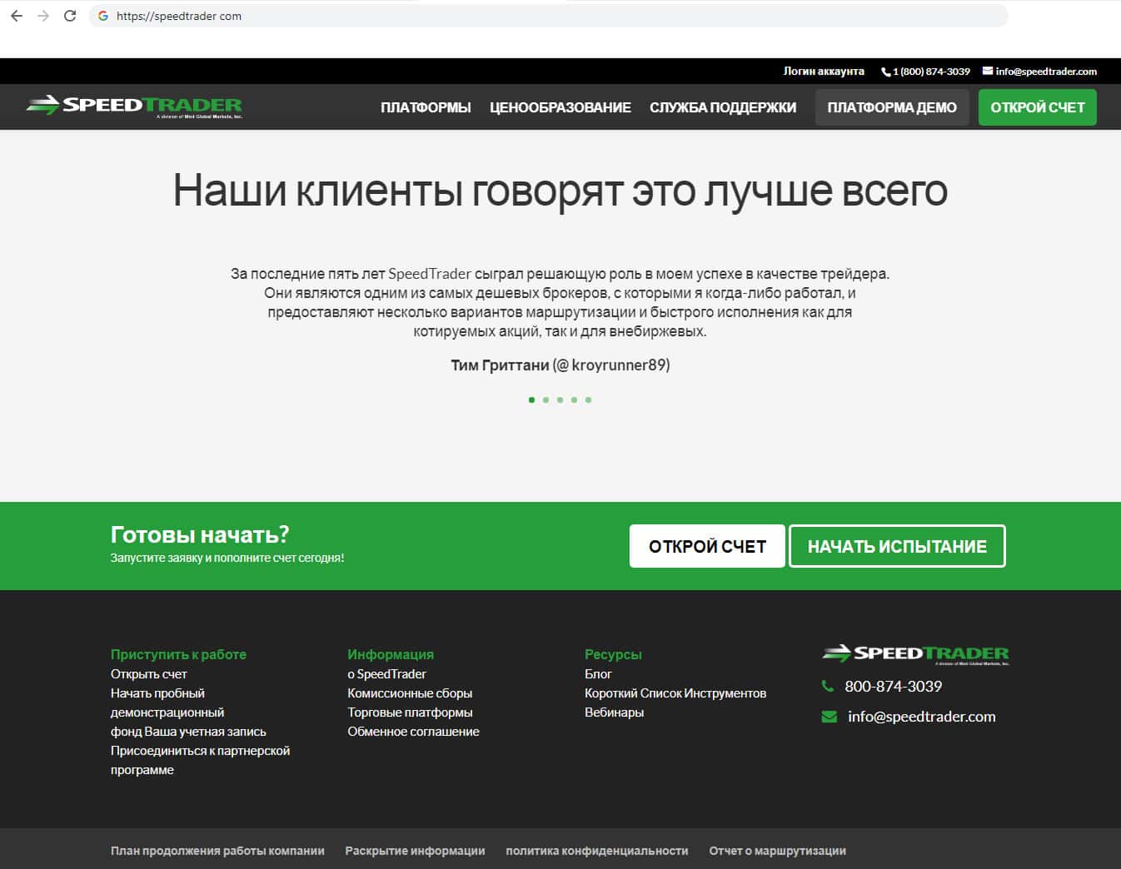Screen dimensions: 1121x869
Task: Open the Начать пробный демонстрационный link
Action: pos(167,703)
